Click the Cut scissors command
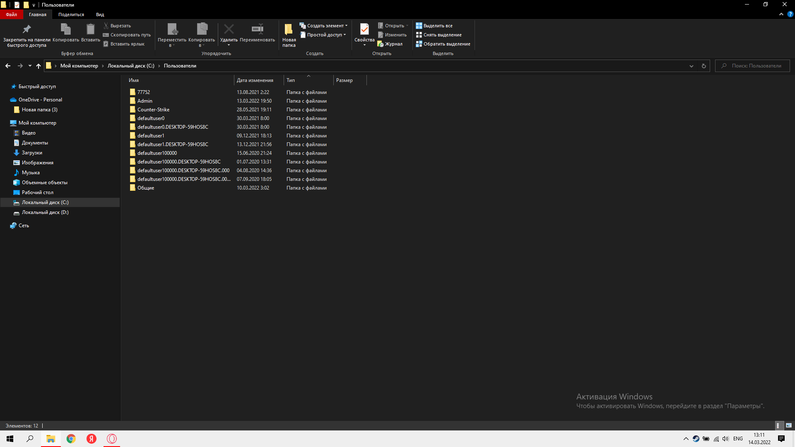Image resolution: width=795 pixels, height=447 pixels. (117, 26)
